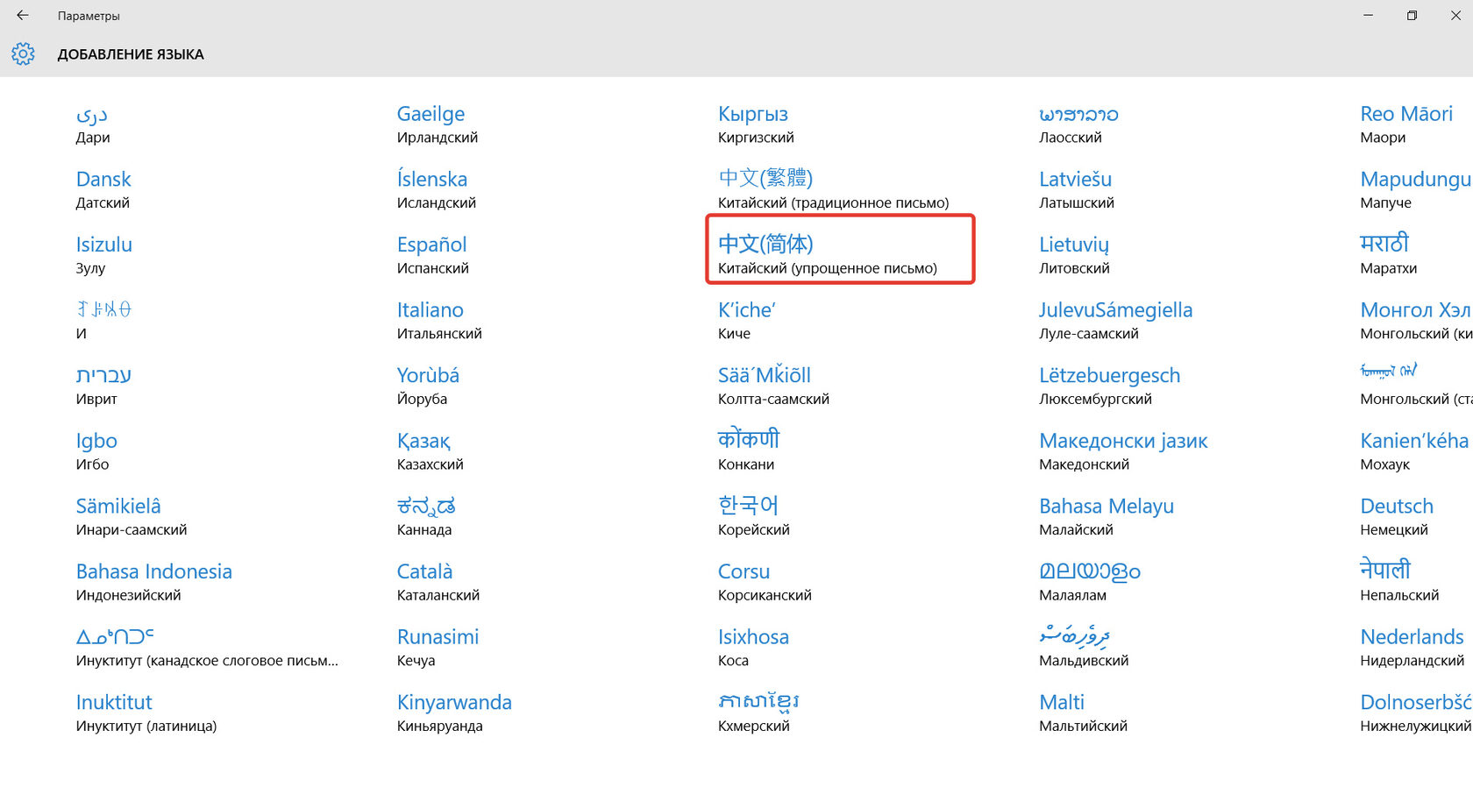Choose Kinyarwanda (Киньяруанда) language

tap(454, 713)
